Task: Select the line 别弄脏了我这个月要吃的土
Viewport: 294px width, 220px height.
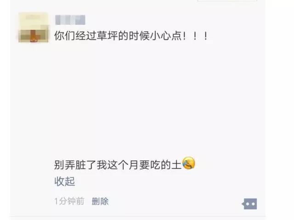Action: tap(118, 165)
